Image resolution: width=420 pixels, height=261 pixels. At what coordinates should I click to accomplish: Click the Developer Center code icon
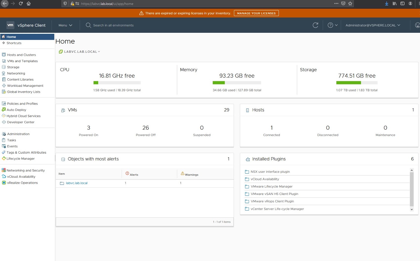point(4,122)
